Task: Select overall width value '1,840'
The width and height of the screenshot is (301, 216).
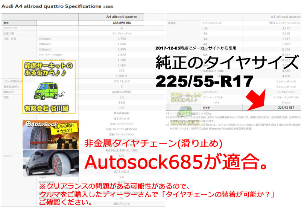Action: 122,44
